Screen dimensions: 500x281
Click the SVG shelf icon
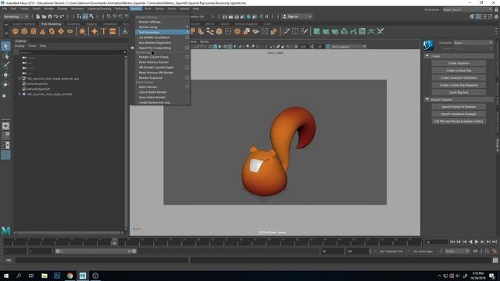pyautogui.click(x=112, y=31)
